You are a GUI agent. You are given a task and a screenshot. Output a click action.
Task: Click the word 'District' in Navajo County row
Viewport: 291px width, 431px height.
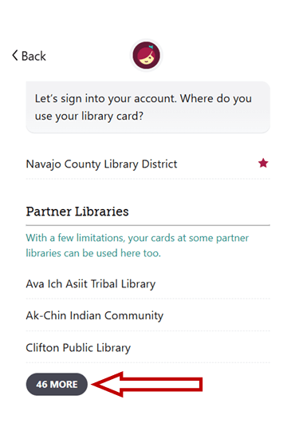(159, 164)
